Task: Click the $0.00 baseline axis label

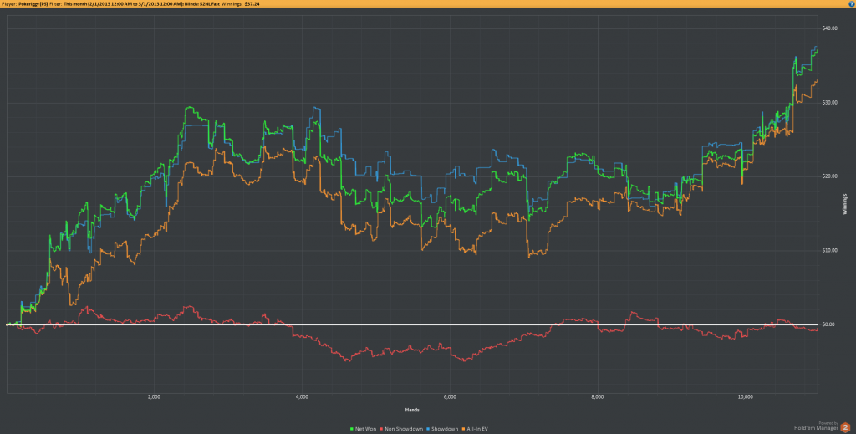Action: (828, 324)
